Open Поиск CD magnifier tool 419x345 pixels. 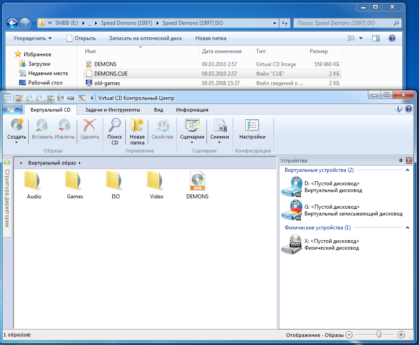(115, 125)
